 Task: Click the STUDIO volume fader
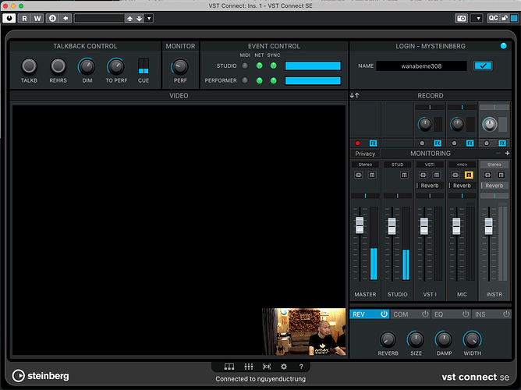tap(392, 226)
